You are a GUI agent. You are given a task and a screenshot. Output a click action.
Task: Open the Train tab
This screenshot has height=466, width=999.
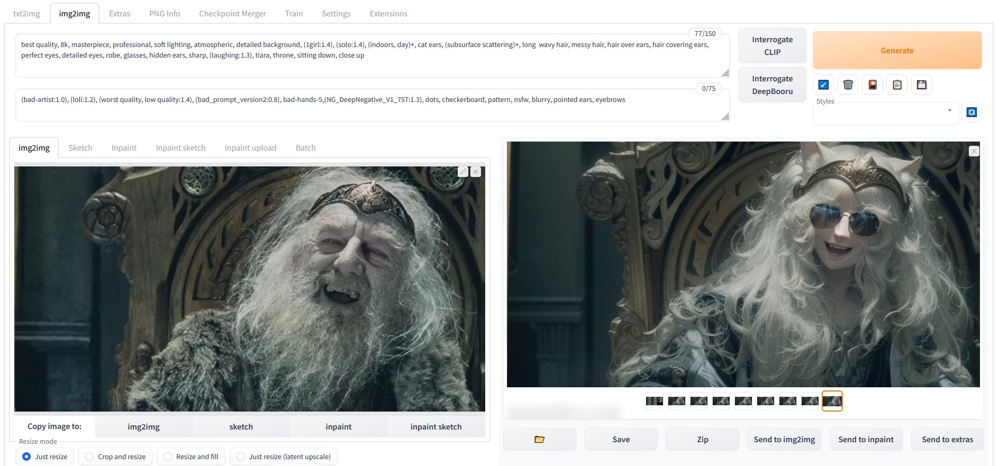tap(294, 14)
